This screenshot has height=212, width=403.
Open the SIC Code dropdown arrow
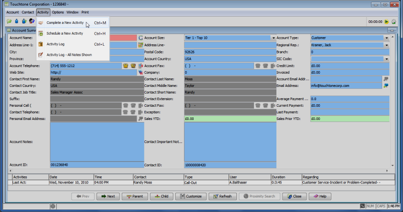[387, 59]
